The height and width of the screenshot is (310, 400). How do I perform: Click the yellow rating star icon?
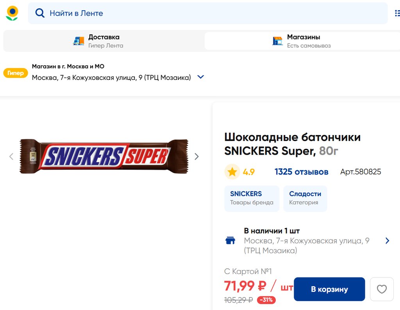pos(232,172)
